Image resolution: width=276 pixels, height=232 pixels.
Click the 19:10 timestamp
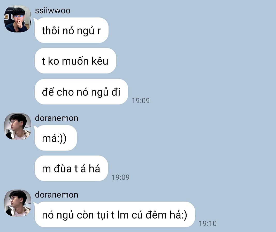(208, 223)
